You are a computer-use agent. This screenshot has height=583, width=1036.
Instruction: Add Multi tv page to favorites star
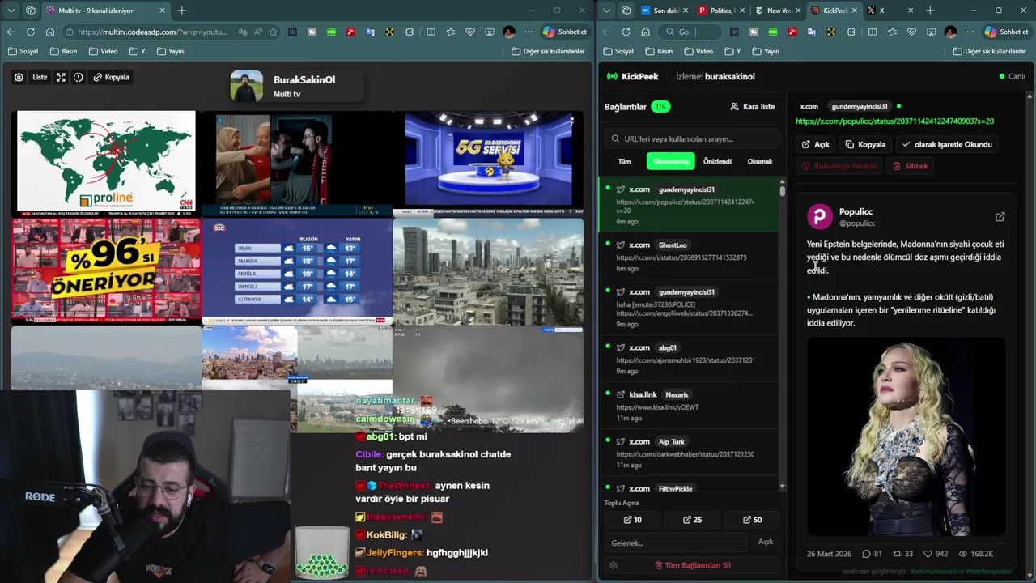click(x=273, y=32)
